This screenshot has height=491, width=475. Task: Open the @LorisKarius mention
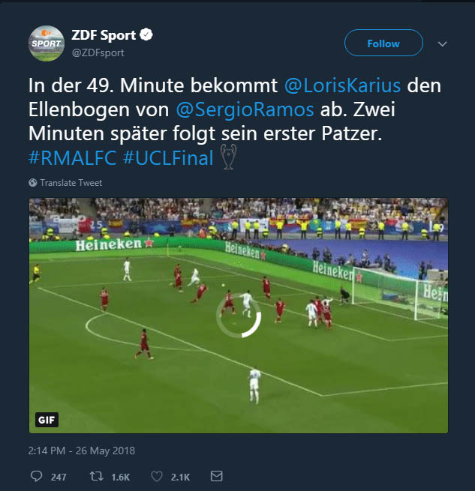[342, 85]
